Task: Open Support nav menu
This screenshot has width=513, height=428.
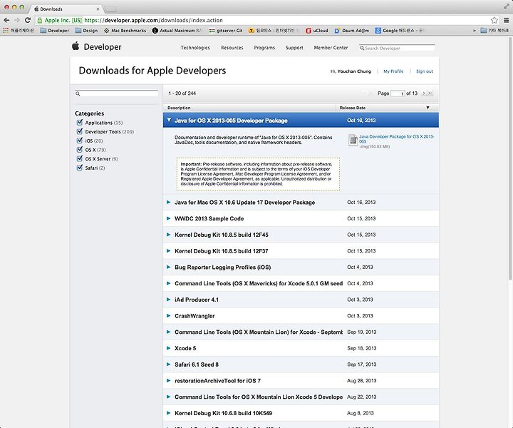Action: click(x=294, y=48)
